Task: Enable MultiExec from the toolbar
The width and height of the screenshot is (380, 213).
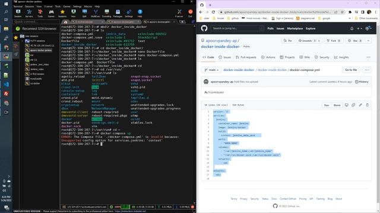Action: 96,13
